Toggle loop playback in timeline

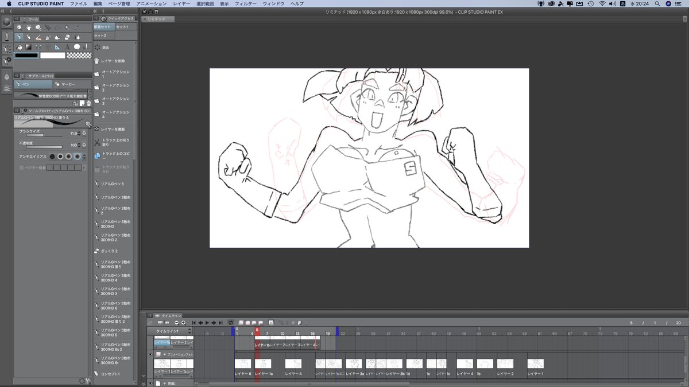(x=231, y=323)
